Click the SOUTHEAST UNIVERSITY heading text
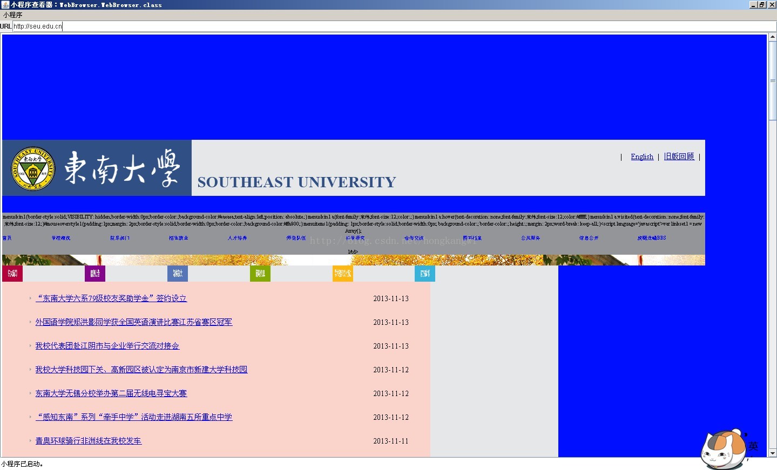The image size is (777, 470). click(296, 182)
